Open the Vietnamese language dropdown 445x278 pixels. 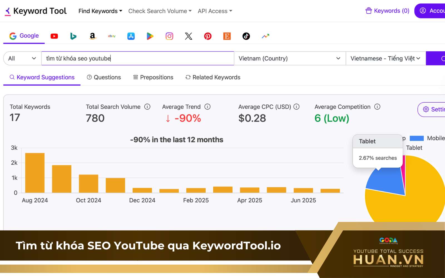click(386, 58)
